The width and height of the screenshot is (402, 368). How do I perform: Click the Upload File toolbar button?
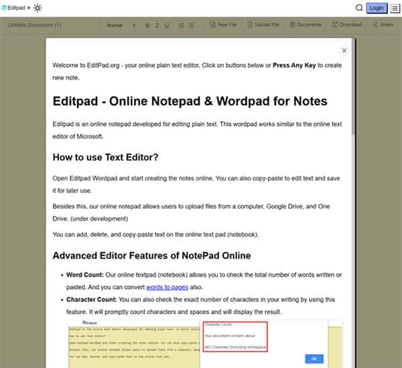pyautogui.click(x=263, y=25)
